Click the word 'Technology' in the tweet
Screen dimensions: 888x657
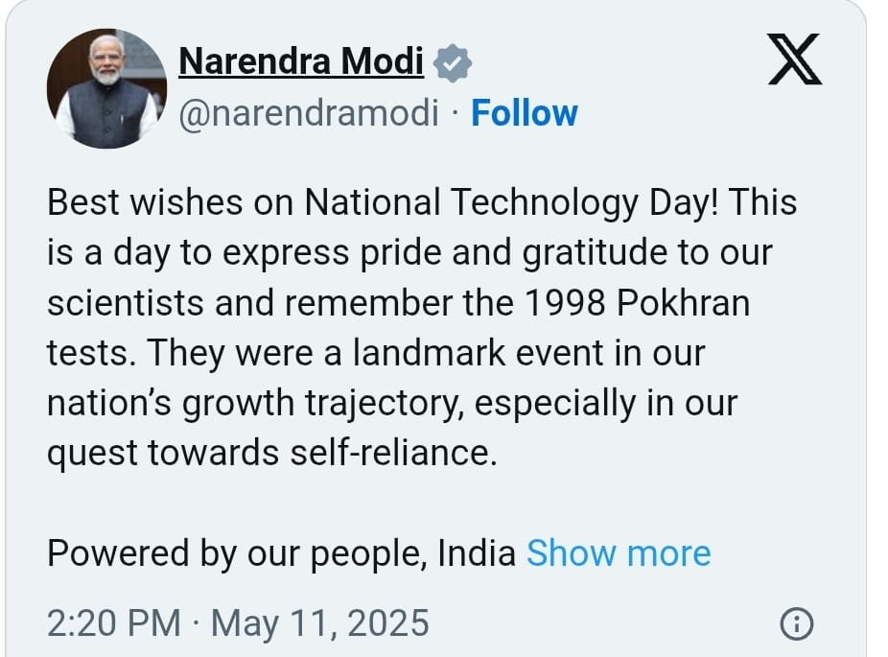pyautogui.click(x=545, y=202)
